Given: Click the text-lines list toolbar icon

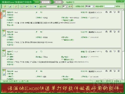Looking at the screenshot, I should coord(26,6).
